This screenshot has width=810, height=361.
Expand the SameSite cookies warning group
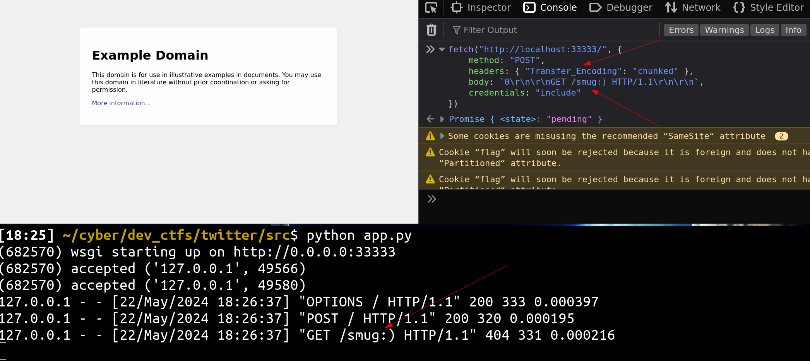coord(442,136)
